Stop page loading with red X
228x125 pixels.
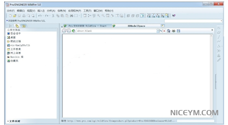click(x=164, y=31)
